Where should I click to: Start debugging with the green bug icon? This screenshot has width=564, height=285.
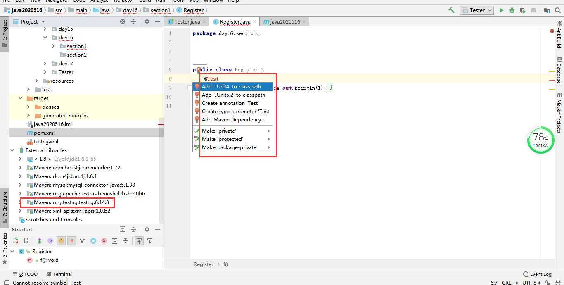pyautogui.click(x=512, y=10)
